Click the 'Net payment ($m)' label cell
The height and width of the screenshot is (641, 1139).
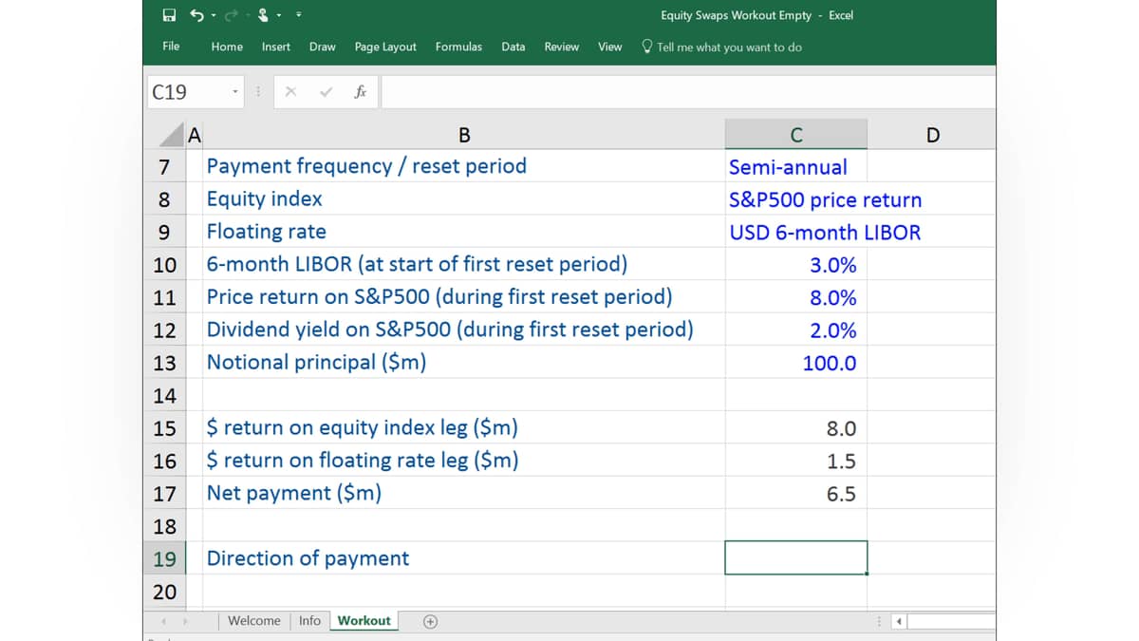click(x=463, y=493)
